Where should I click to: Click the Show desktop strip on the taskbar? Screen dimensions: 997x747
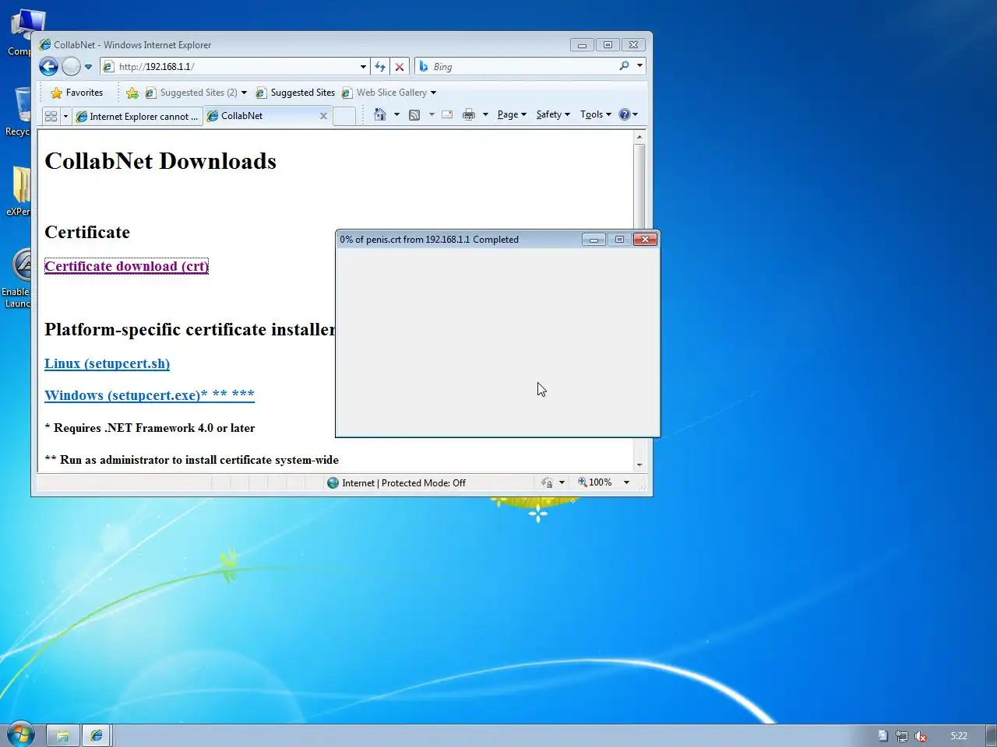pyautogui.click(x=991, y=735)
